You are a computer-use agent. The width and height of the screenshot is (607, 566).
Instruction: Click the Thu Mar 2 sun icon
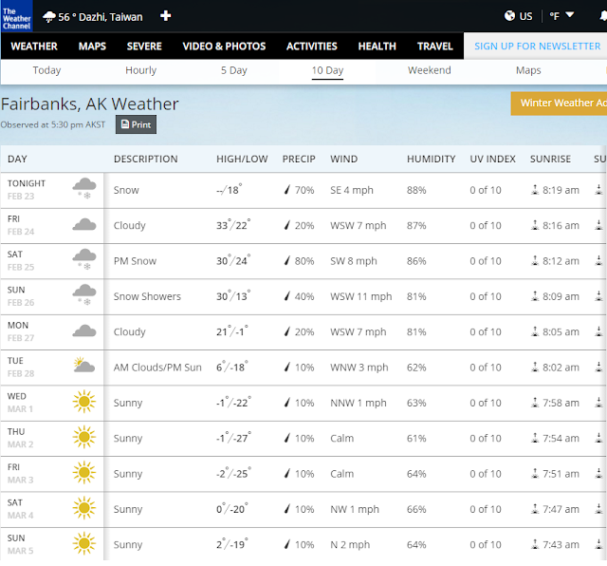[84, 437]
